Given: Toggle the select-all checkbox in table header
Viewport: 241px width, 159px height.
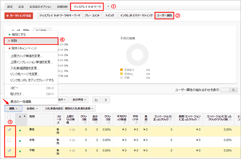Looking at the screenshot, I should [x=9, y=116].
